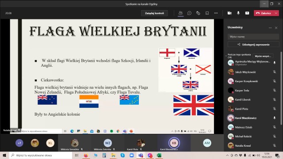283x159 pixels.
Task: Open the reactions icon
Action: point(198,13)
